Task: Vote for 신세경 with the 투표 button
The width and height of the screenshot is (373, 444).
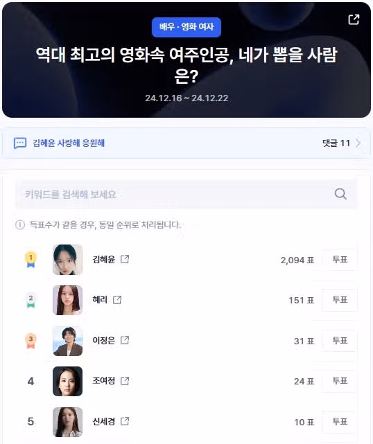Action: click(340, 422)
